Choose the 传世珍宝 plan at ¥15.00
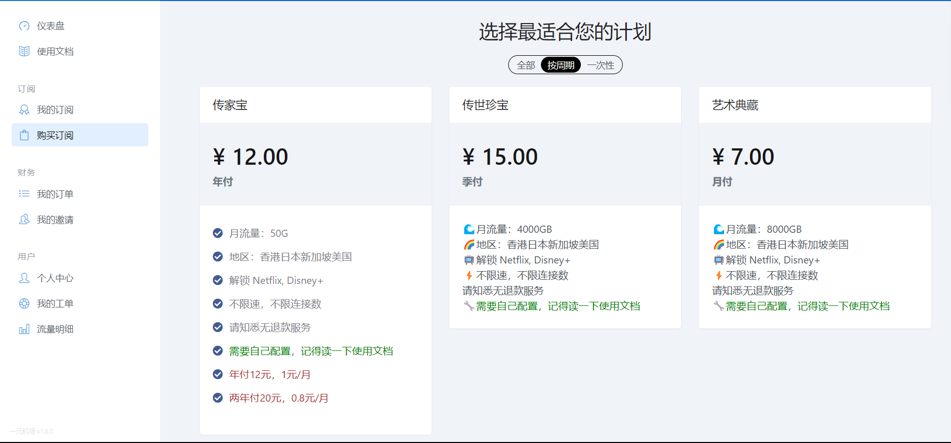The image size is (951, 443). 565,156
